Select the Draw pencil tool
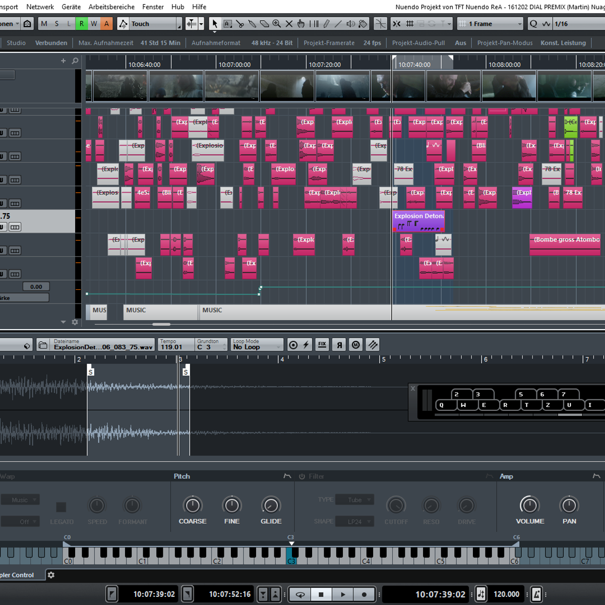The image size is (605, 605). 326,24
